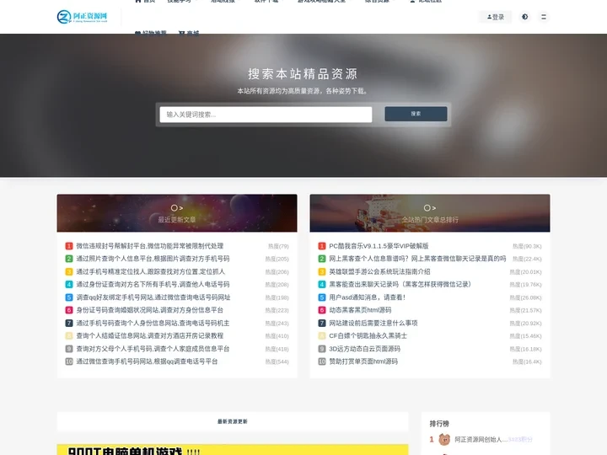Viewport: 607px width, 455px height.
Task: Open article 微信违规封号帮解封平台
Action: [x=150, y=246]
